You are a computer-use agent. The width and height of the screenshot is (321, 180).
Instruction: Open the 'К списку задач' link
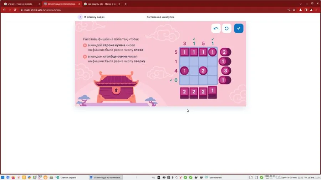click(x=94, y=17)
